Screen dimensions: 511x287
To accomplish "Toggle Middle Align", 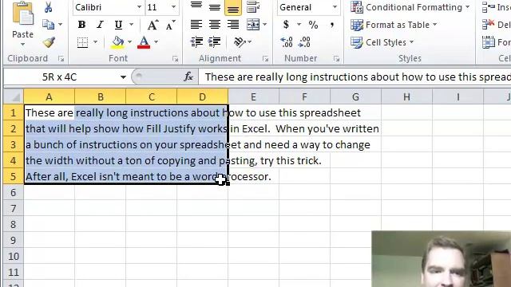I will point(215,6).
